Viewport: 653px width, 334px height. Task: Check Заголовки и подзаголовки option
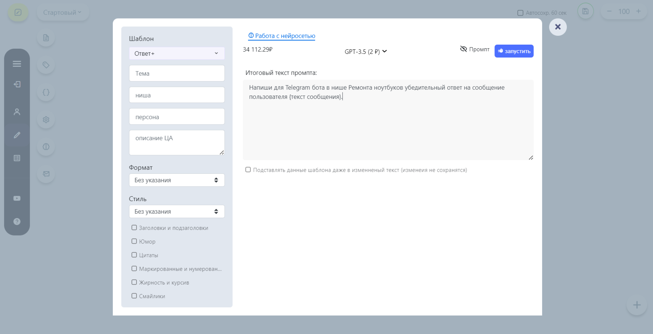pyautogui.click(x=134, y=228)
